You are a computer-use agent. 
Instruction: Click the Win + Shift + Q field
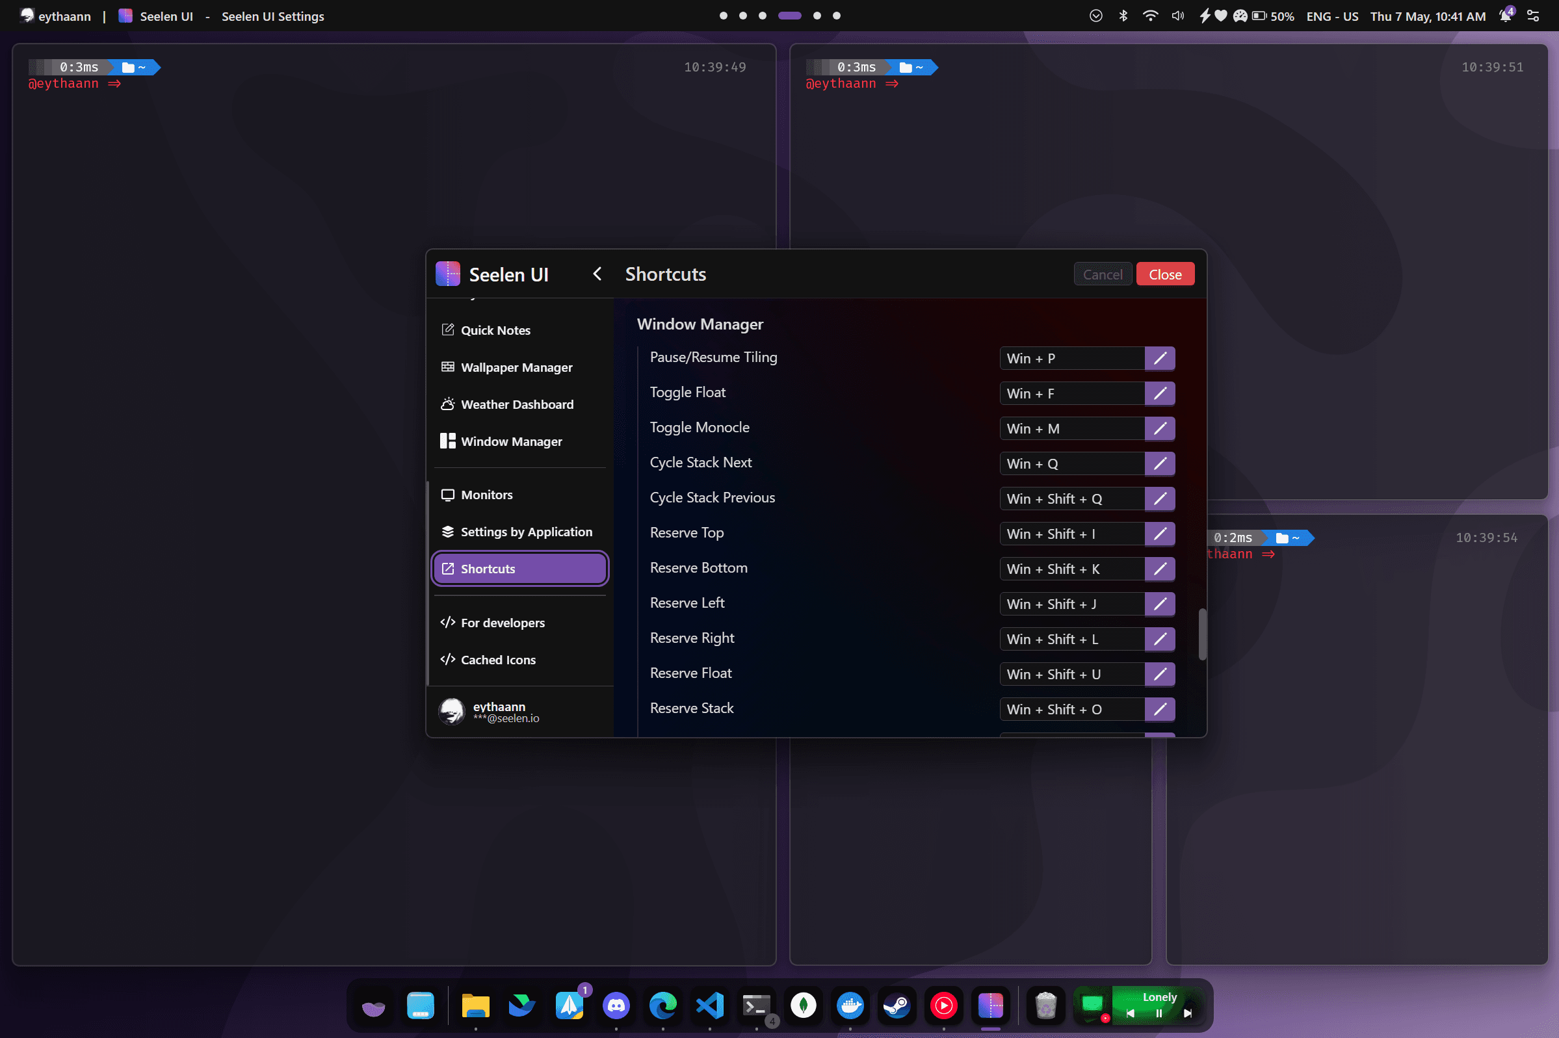click(x=1072, y=499)
